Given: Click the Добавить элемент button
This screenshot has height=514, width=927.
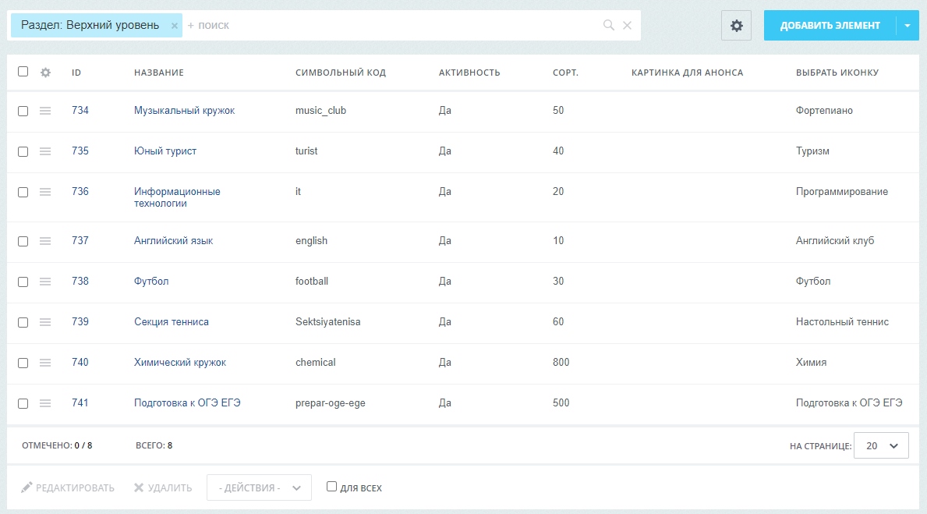Looking at the screenshot, I should click(830, 26).
